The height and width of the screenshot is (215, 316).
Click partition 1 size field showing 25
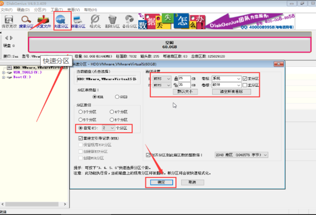tap(184, 79)
